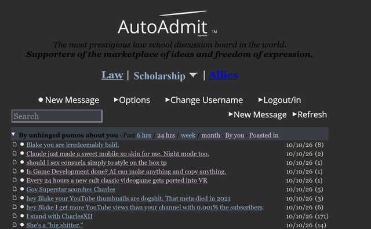Expand the Scholarship dropdown arrow

tap(193, 75)
